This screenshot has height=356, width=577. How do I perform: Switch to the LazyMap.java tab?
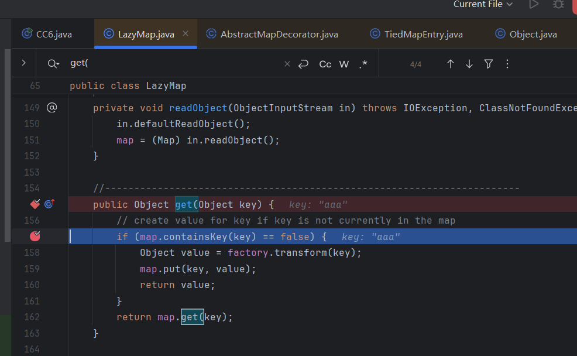pyautogui.click(x=146, y=34)
